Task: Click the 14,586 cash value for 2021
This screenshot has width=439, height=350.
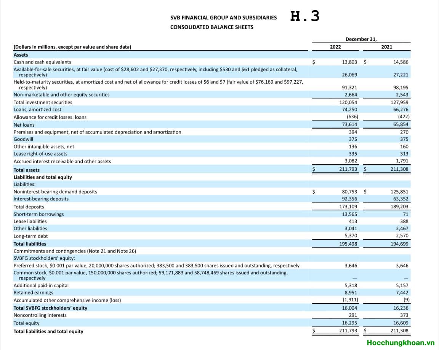Action: pyautogui.click(x=401, y=62)
